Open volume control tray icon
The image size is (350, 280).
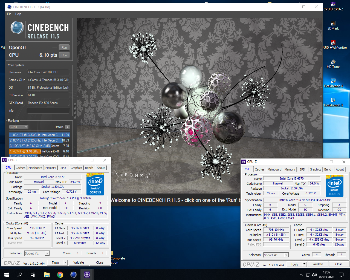coord(314,275)
